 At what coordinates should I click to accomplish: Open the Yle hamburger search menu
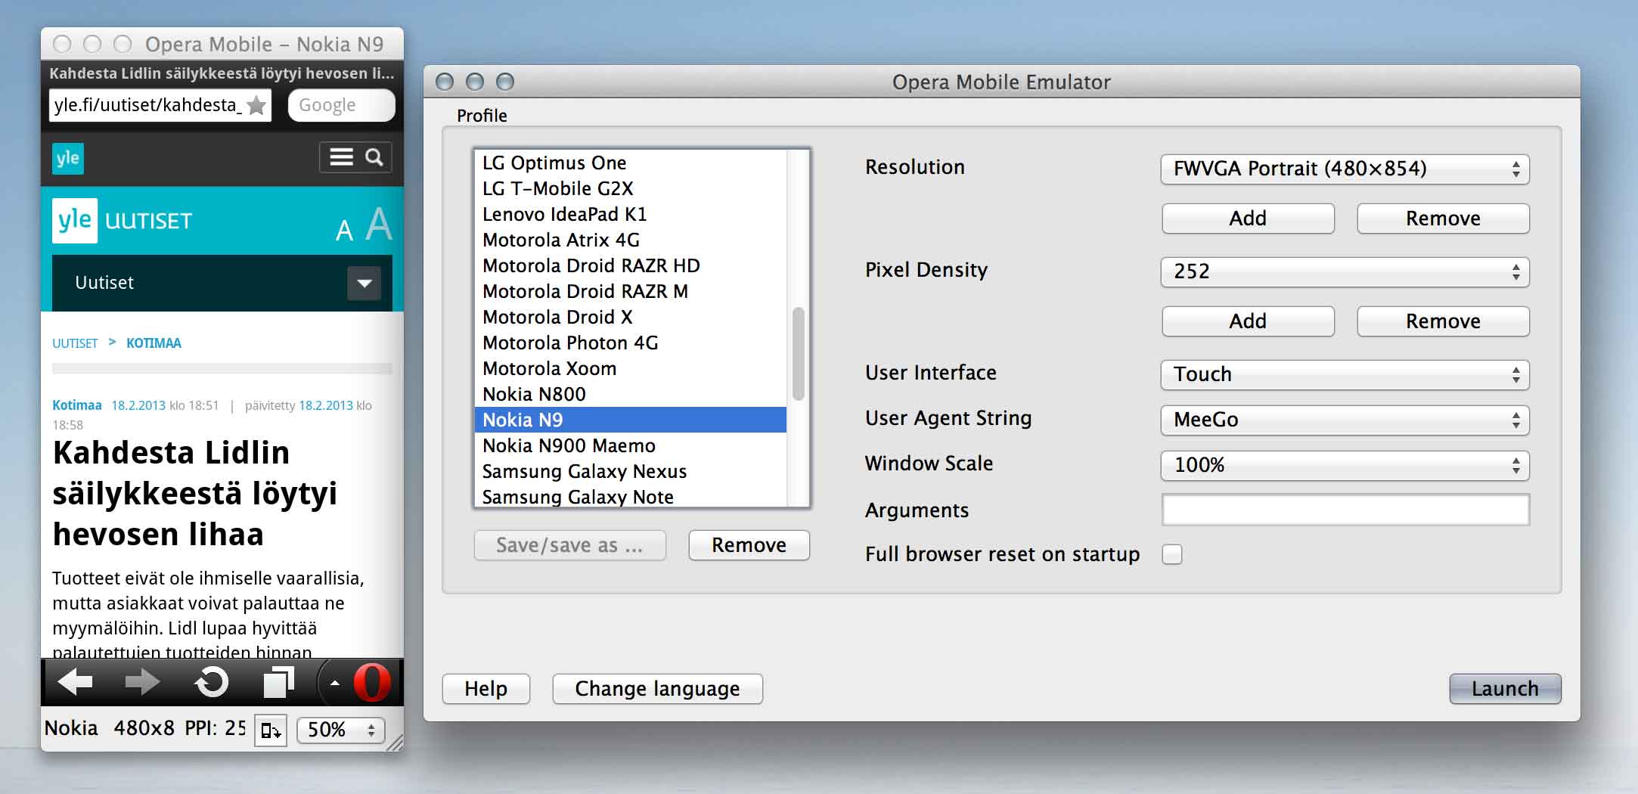point(355,157)
